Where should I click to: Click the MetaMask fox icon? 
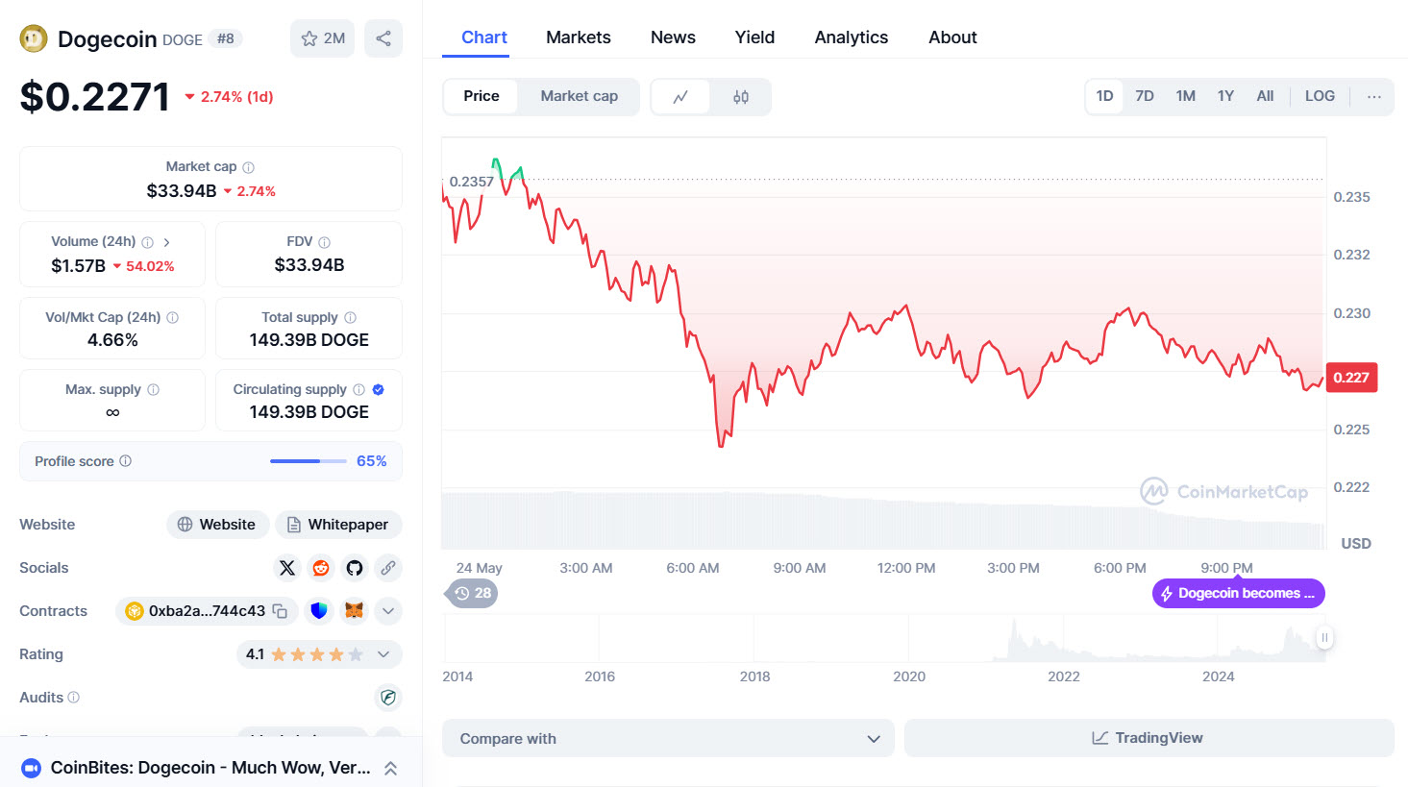pos(355,611)
